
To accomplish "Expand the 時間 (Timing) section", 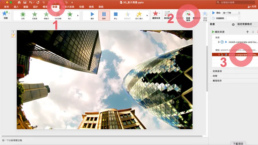I will click(215, 76).
